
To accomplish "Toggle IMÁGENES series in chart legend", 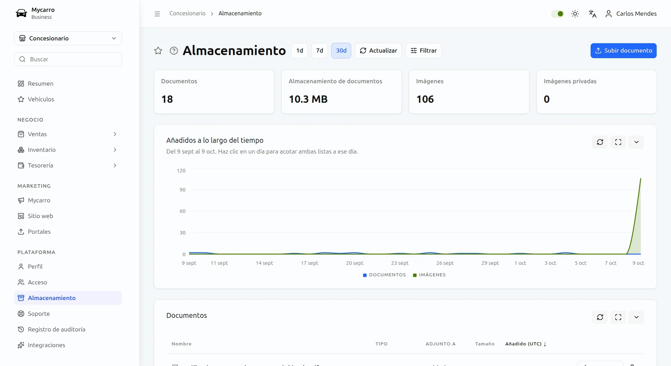I will tap(429, 275).
